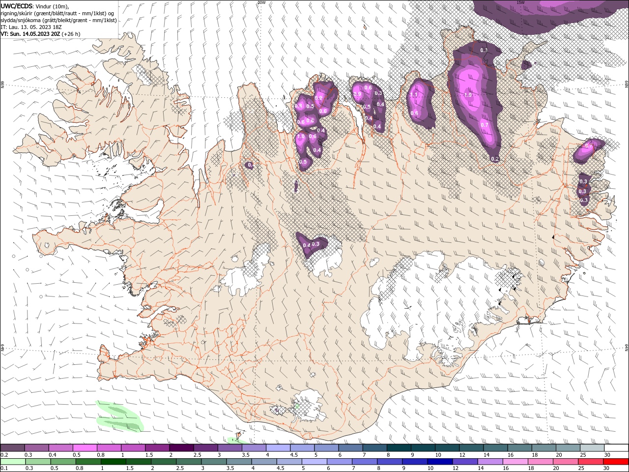Select upper legend swatch between 12 and 14
The height and width of the screenshot is (472, 629).
[x=470, y=448]
